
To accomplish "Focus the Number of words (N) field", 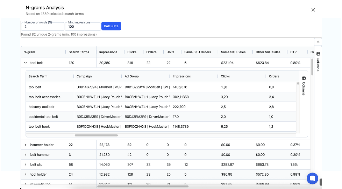I will pyautogui.click(x=43, y=27).
